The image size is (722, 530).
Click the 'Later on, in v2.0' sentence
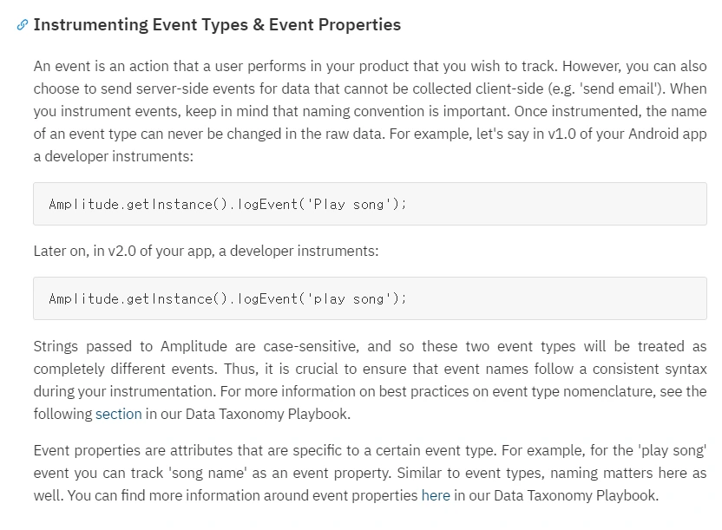coord(206,252)
